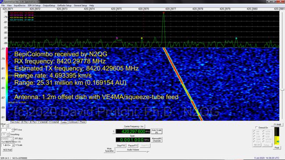The height and width of the screenshot is (160, 285).
Task: Click the Pause-F11 button
Action: coord(133,146)
